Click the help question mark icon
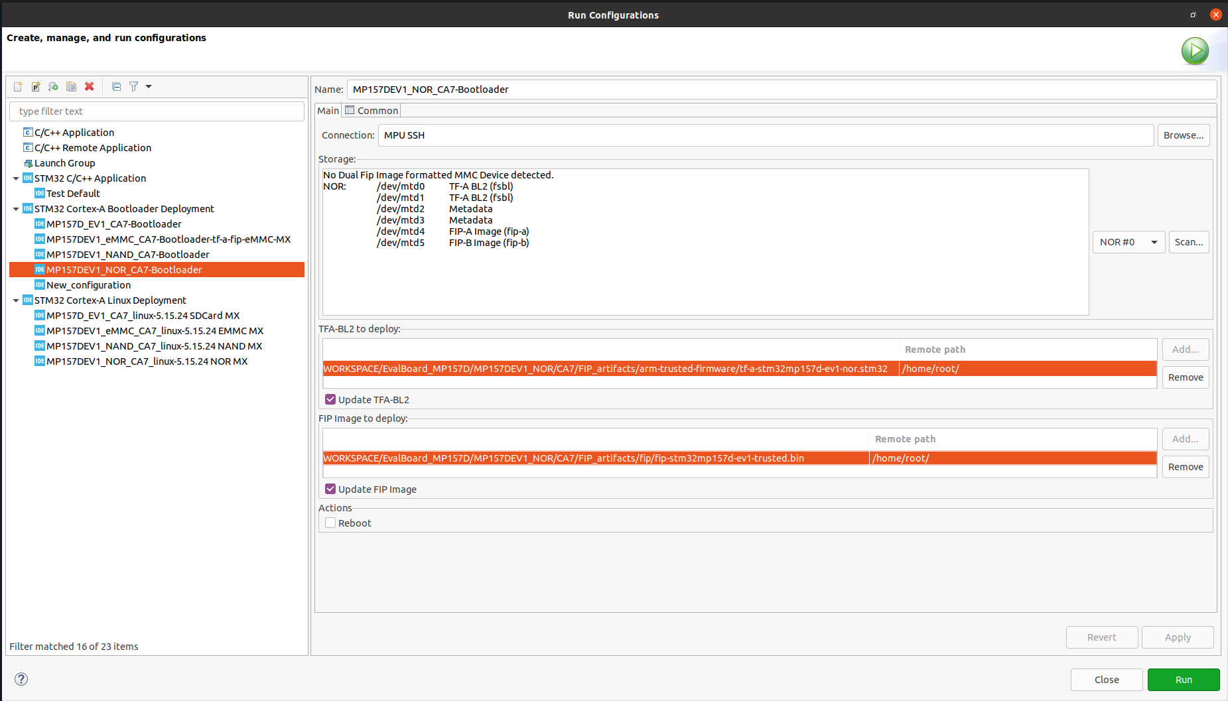This screenshot has width=1228, height=701. pyautogui.click(x=21, y=678)
